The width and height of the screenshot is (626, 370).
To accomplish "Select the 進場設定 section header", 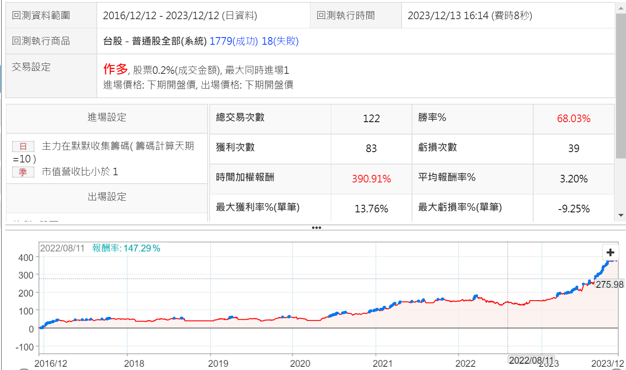I will [x=107, y=117].
